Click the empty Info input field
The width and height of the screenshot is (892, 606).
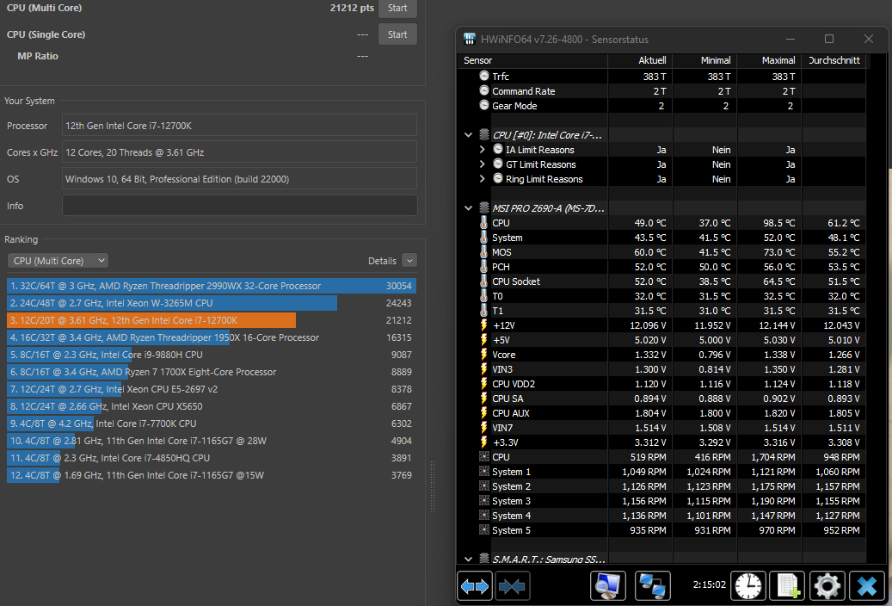239,206
